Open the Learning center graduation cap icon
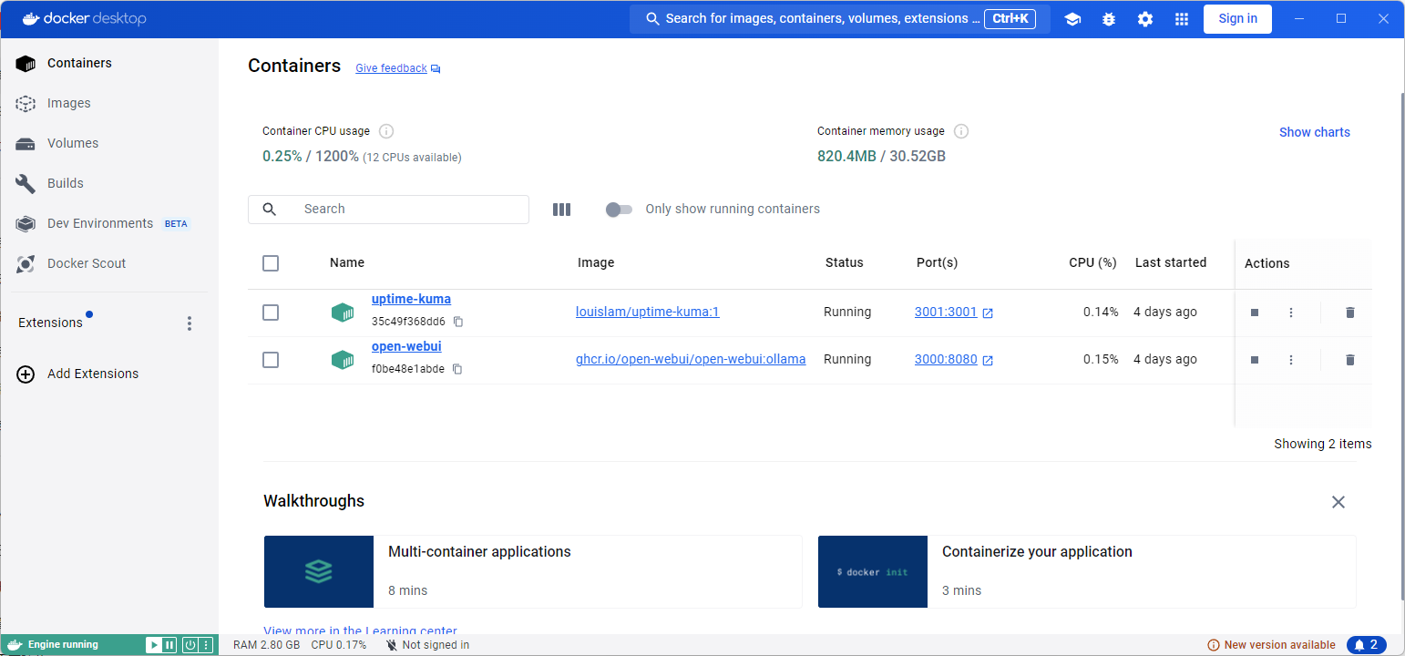Image resolution: width=1405 pixels, height=656 pixels. (1072, 19)
